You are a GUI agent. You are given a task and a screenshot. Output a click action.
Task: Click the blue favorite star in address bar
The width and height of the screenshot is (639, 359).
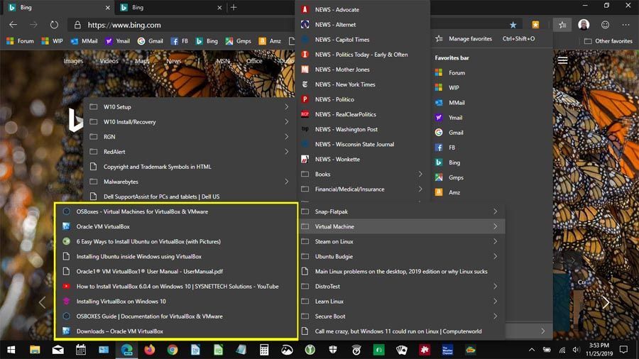point(513,25)
